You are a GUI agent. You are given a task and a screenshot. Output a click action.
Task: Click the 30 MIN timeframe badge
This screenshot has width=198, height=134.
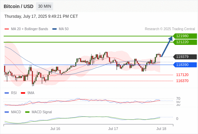click(x=45, y=6)
